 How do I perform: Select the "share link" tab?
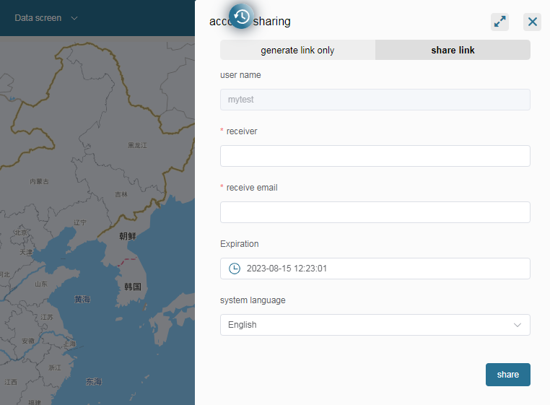click(x=453, y=50)
